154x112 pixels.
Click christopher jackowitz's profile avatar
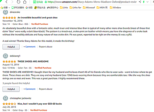pos(5,98)
